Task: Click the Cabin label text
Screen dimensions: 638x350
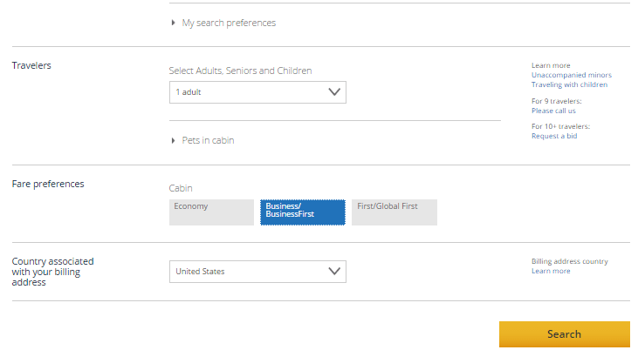Action: point(181,188)
